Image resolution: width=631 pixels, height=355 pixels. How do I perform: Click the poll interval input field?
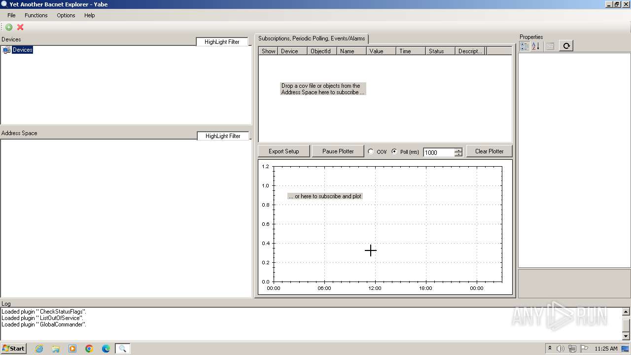click(439, 152)
